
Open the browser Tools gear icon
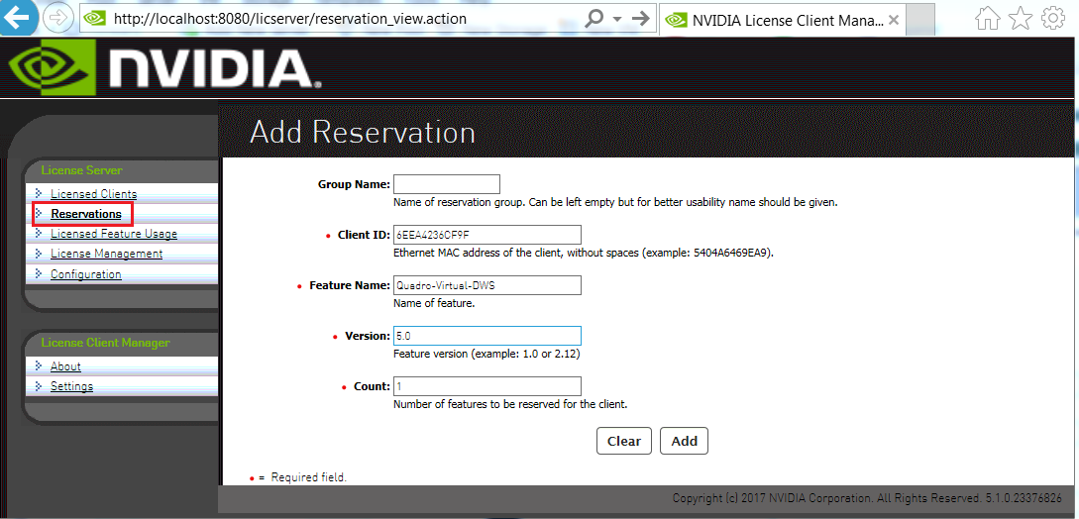pos(1052,19)
